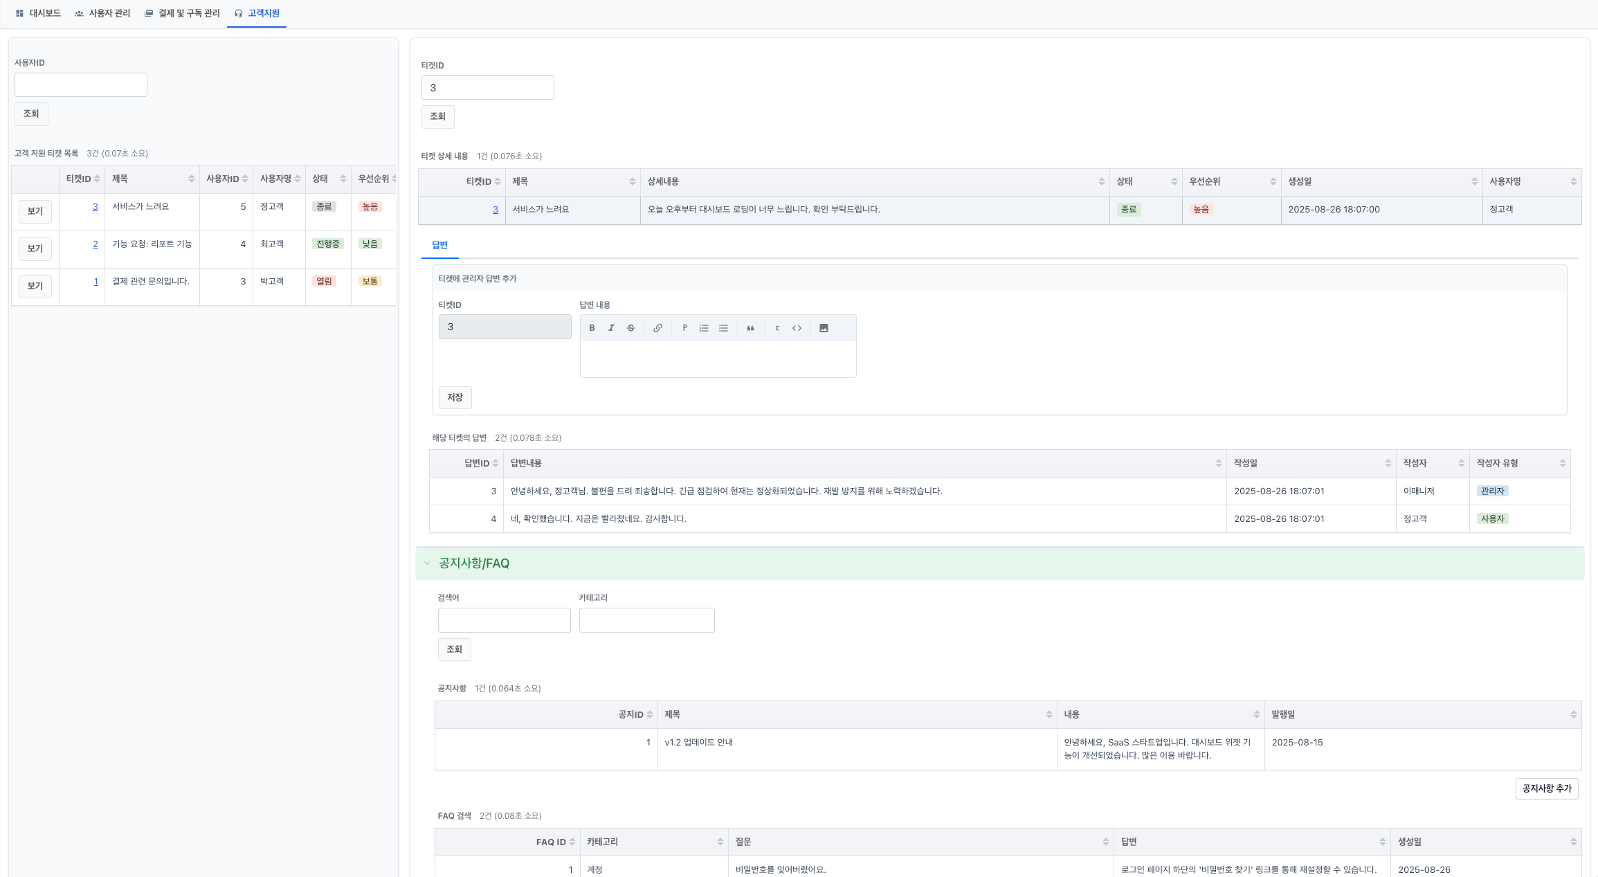Click the 공지사항 추가 button
Image resolution: width=1598 pixels, height=877 pixels.
[1546, 788]
